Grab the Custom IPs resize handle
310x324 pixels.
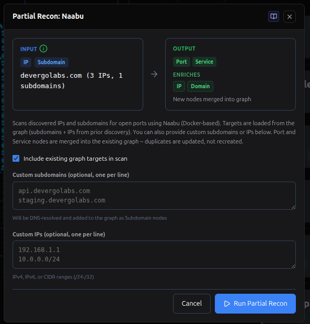293,266
